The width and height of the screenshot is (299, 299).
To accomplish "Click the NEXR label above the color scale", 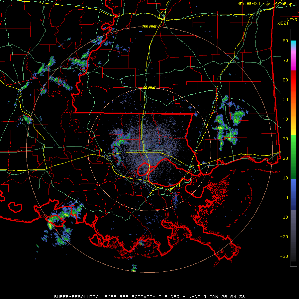I will [292, 20].
